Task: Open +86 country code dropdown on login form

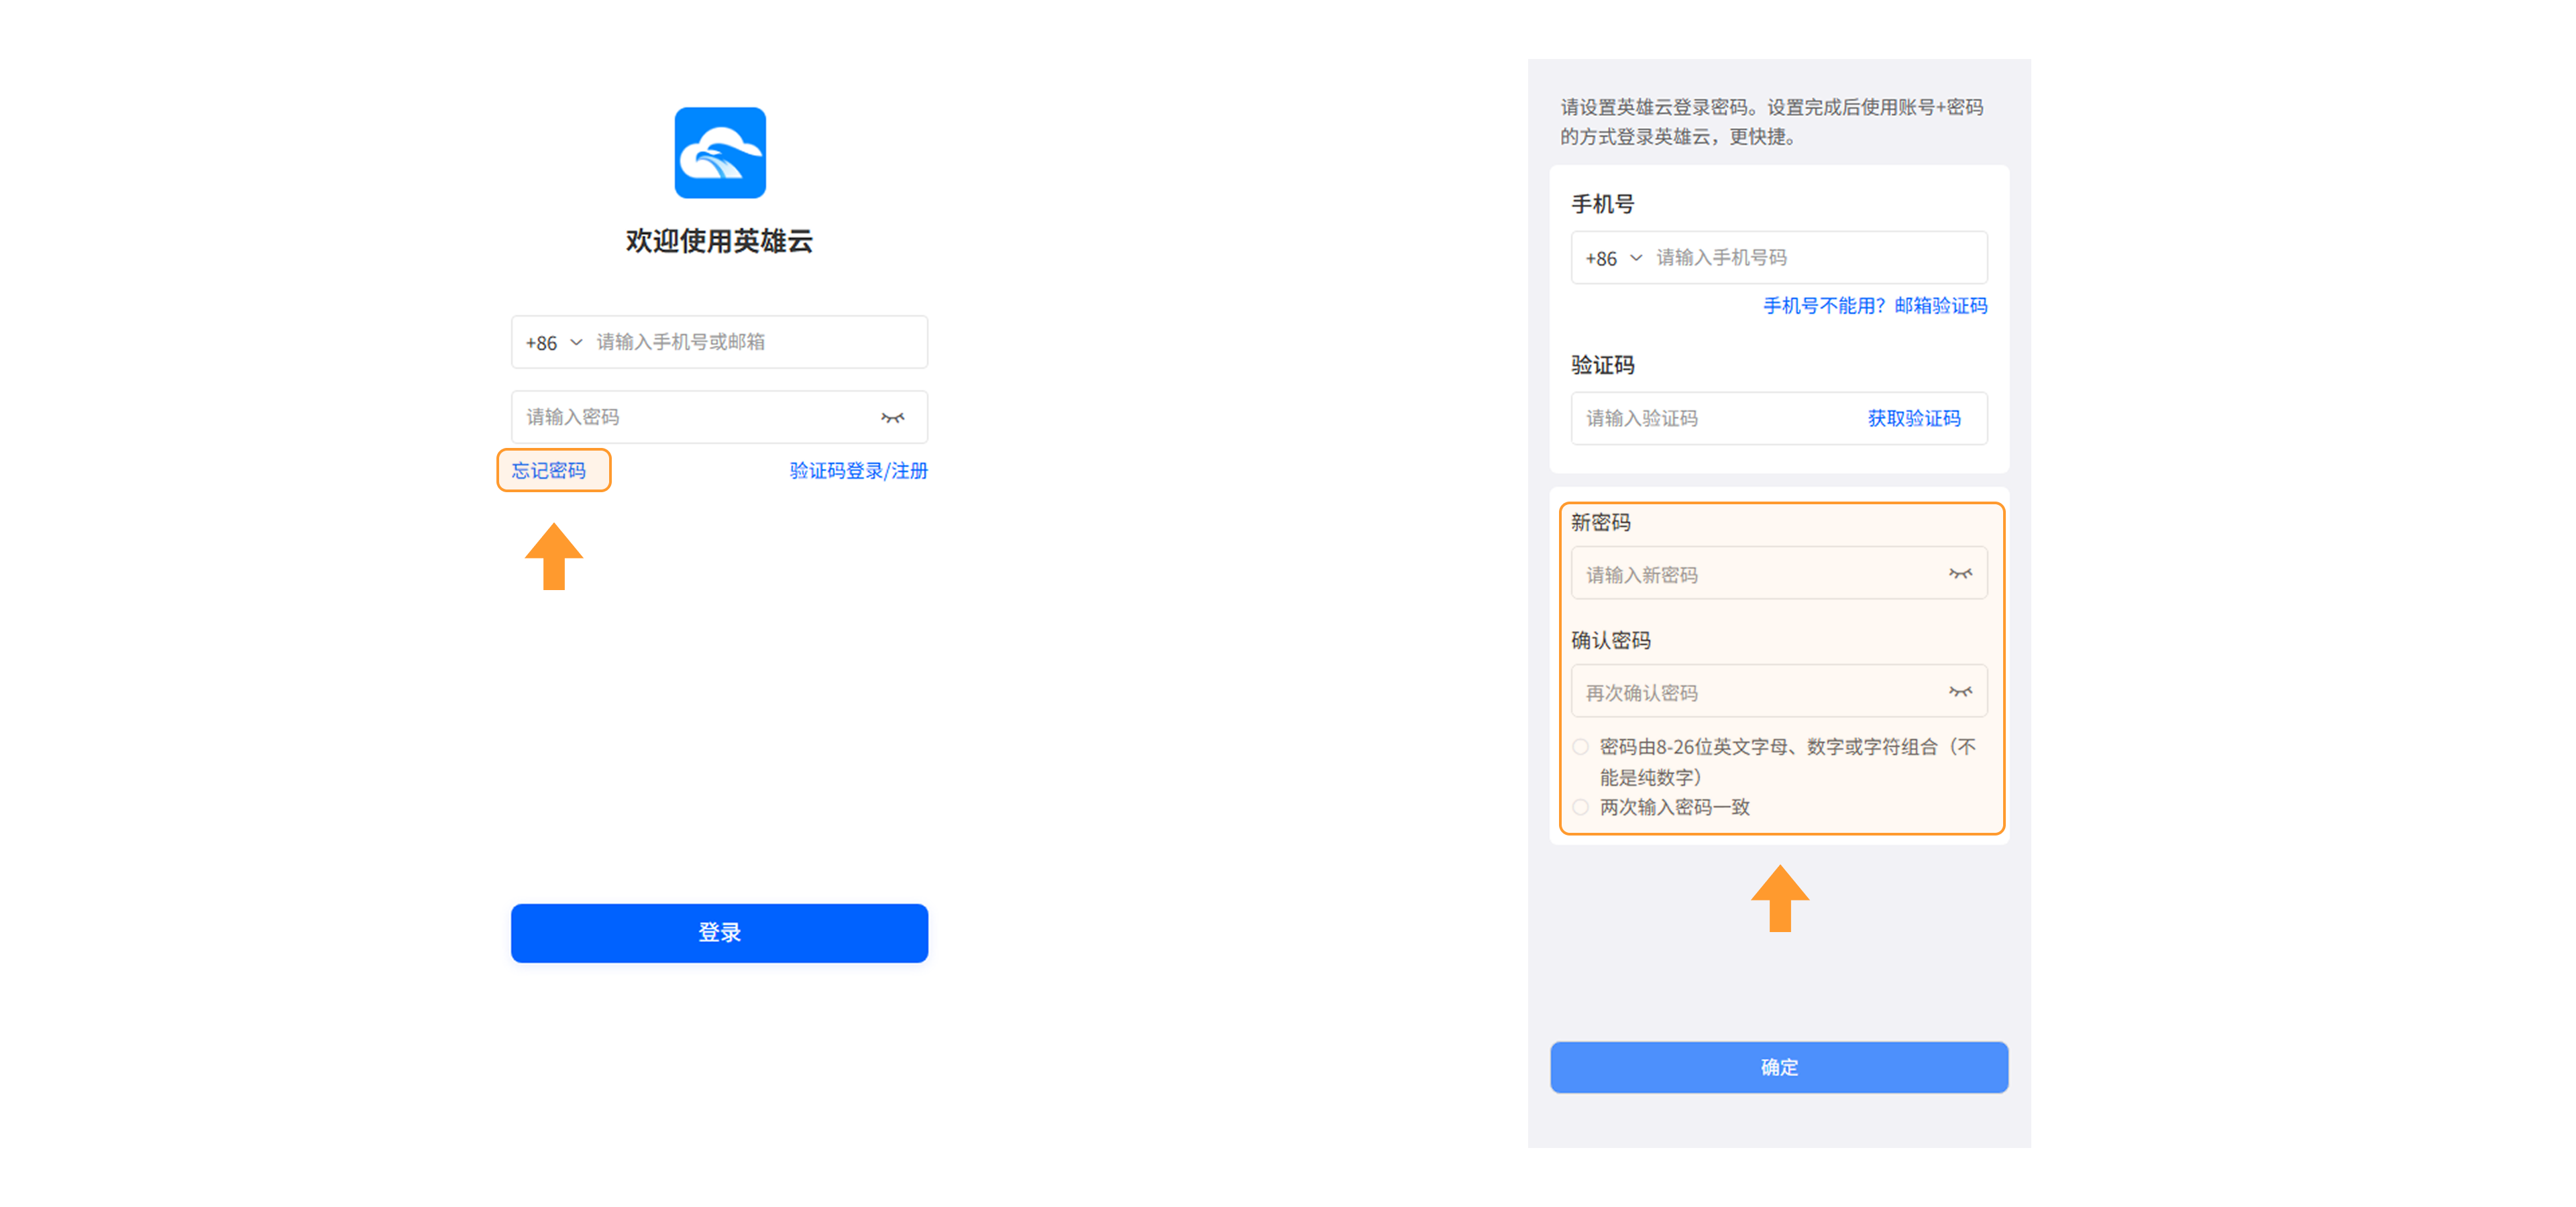Action: pyautogui.click(x=554, y=343)
